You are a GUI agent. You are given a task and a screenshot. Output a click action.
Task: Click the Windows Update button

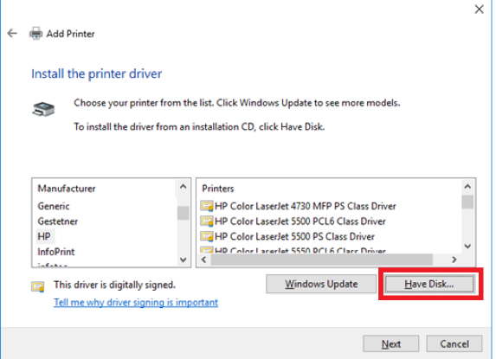(321, 284)
